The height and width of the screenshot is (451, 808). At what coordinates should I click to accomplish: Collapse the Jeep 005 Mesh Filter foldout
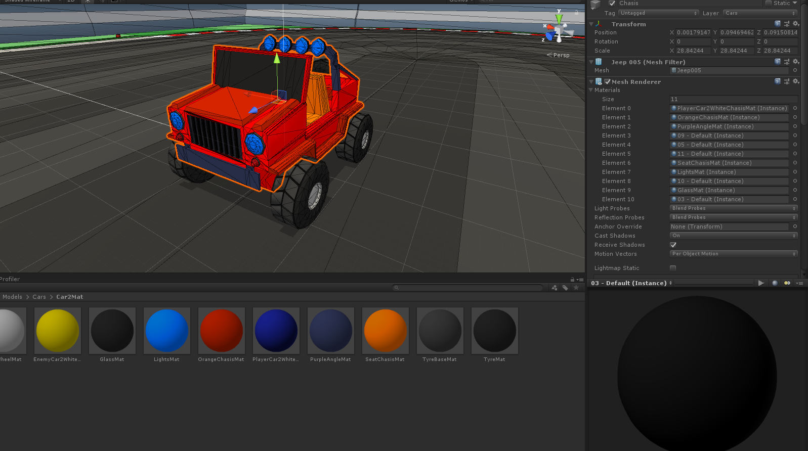[591, 62]
